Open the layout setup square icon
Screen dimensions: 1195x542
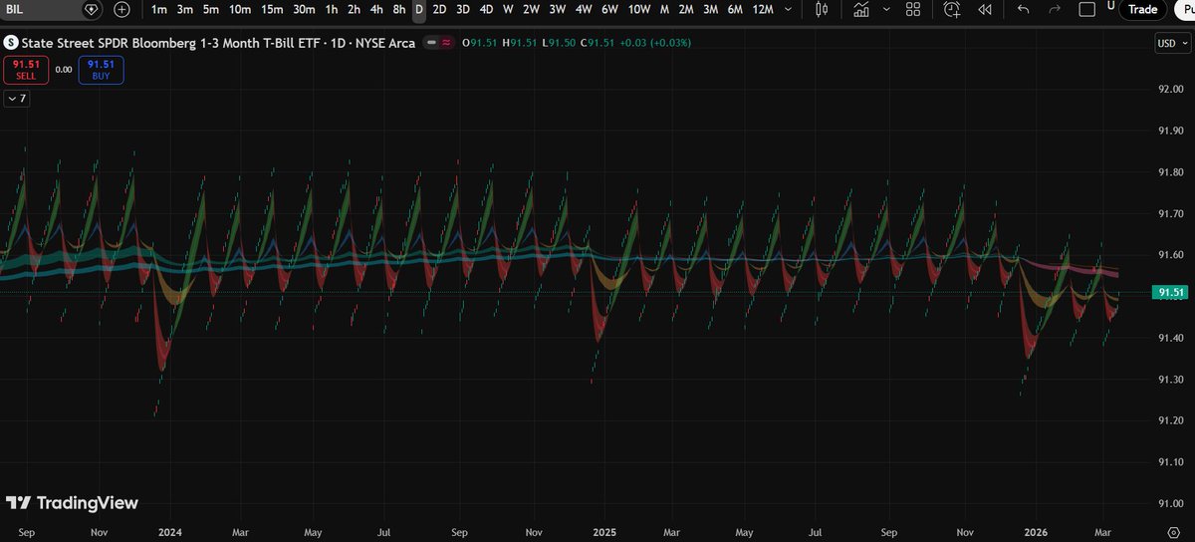tap(1087, 9)
